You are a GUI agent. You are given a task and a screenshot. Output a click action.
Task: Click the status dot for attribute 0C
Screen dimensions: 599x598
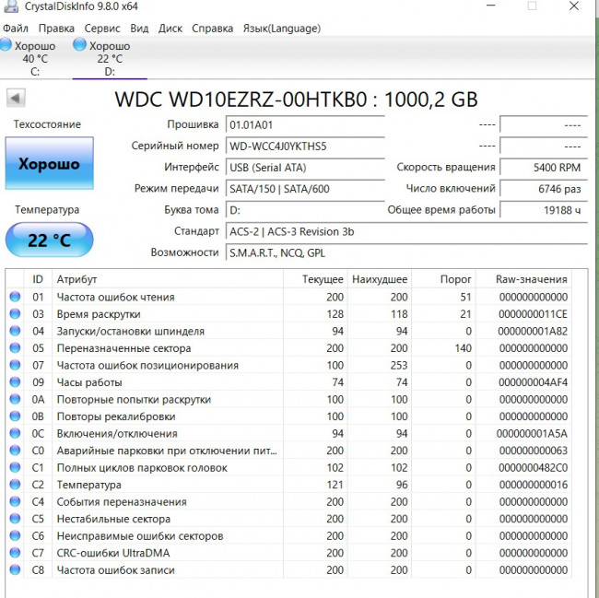(15, 433)
